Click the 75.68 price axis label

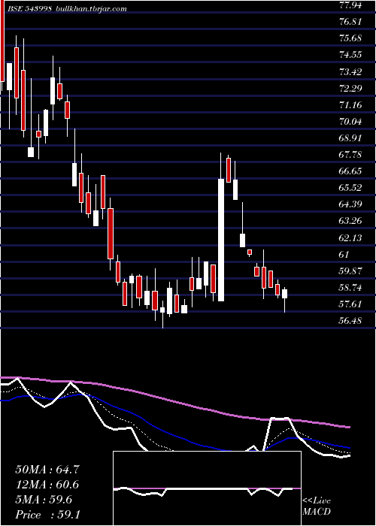(x=351, y=38)
